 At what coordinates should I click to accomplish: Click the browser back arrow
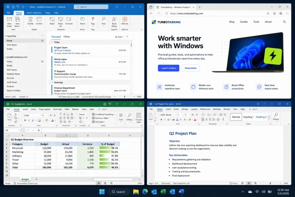pyautogui.click(x=151, y=13)
